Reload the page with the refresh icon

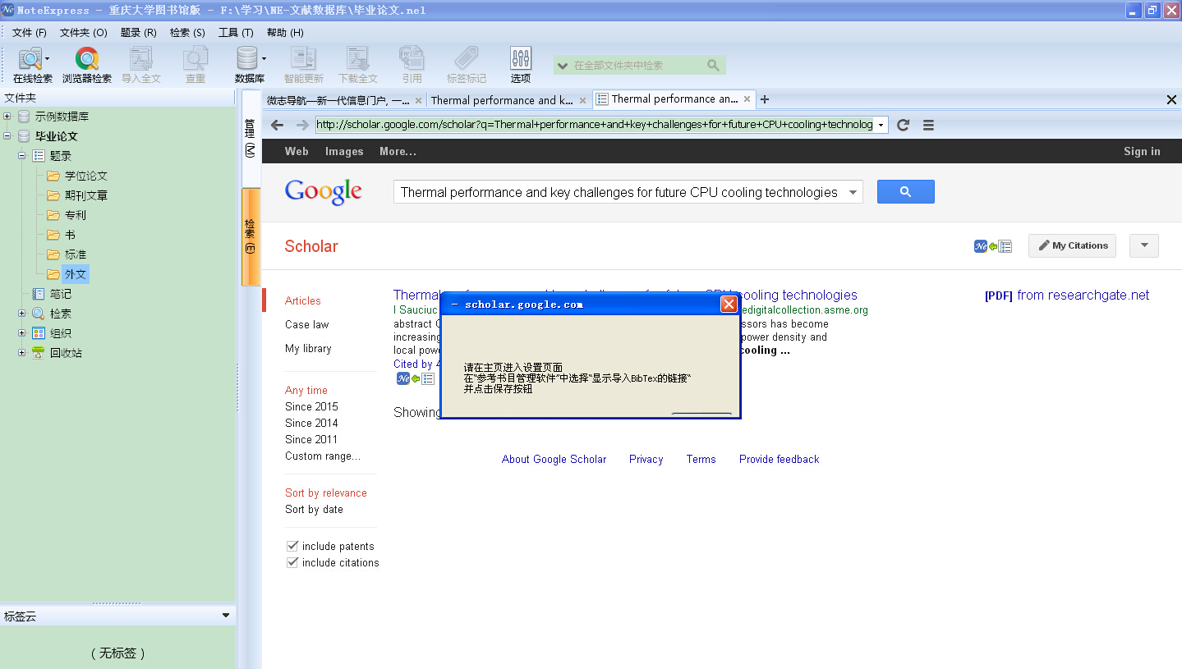click(x=904, y=125)
